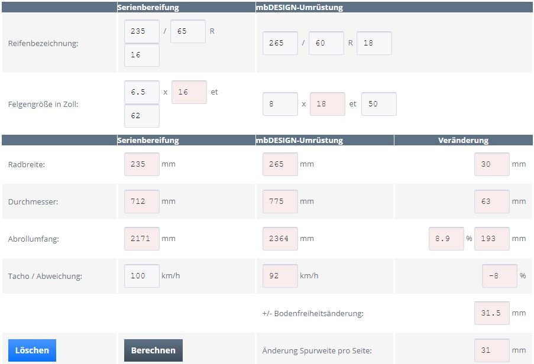The height and width of the screenshot is (364, 534).
Task: Click the mbDESIGN Tacho field showing 92
Action: click(280, 276)
